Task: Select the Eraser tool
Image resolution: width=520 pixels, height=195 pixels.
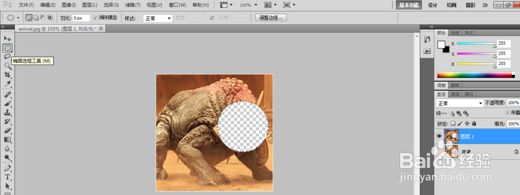Action: coord(7,131)
